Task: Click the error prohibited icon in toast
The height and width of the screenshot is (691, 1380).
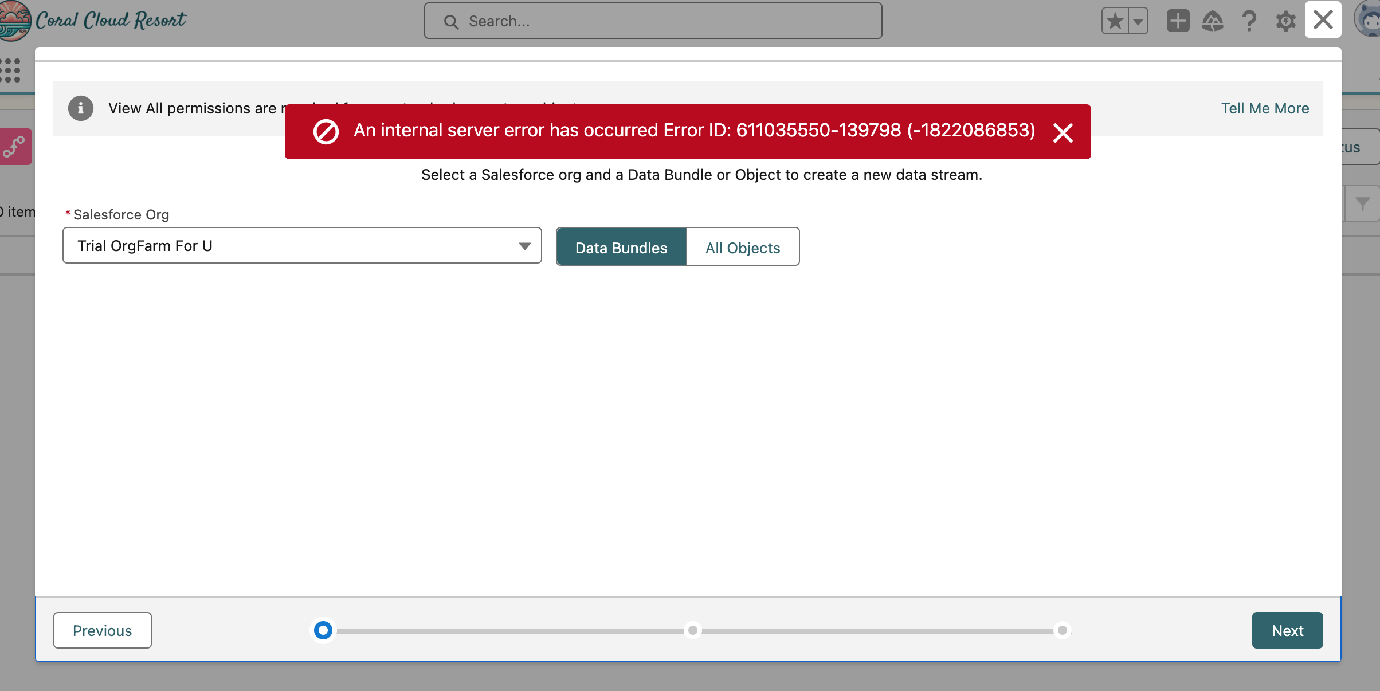Action: [x=326, y=132]
